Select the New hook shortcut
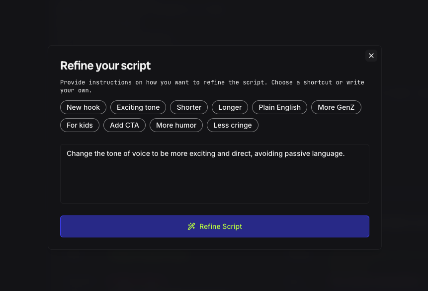Viewport: 428px width, 291px height. tap(83, 107)
